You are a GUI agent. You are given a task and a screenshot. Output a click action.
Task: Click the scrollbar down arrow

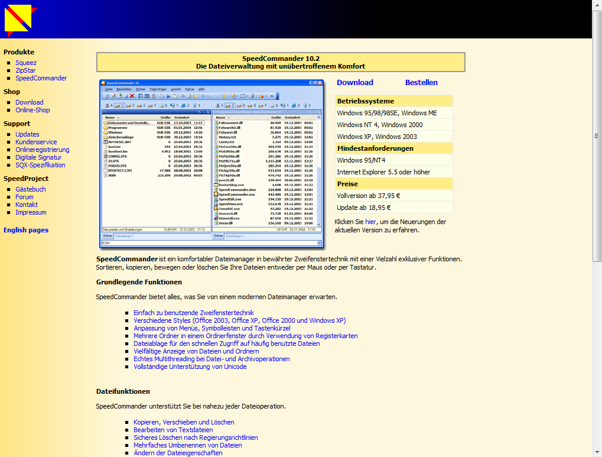tap(597, 452)
